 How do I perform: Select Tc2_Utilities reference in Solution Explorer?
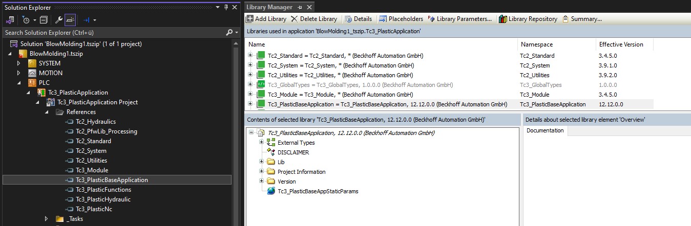[x=92, y=161]
